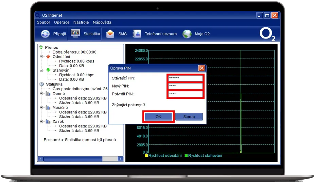
Task: Click the Moje O2 globe icon
Action: pyautogui.click(x=187, y=34)
